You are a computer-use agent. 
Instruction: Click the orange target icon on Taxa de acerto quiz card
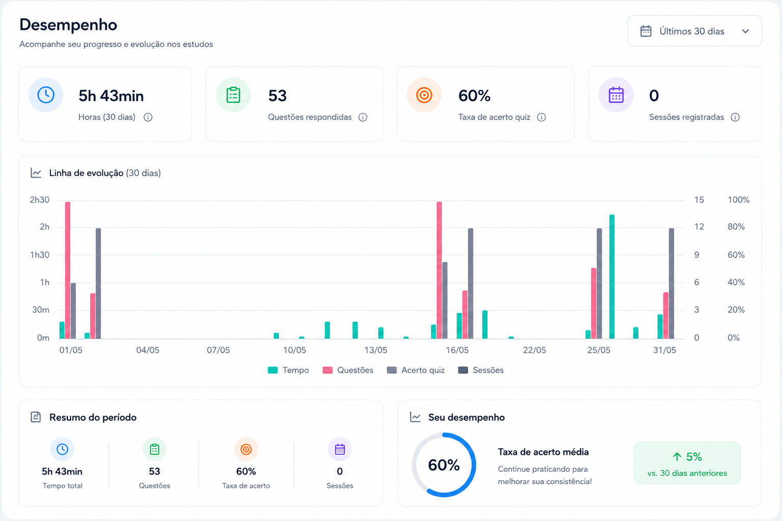[x=424, y=95]
